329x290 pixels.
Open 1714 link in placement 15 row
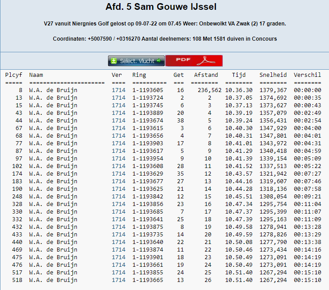click(x=118, y=105)
